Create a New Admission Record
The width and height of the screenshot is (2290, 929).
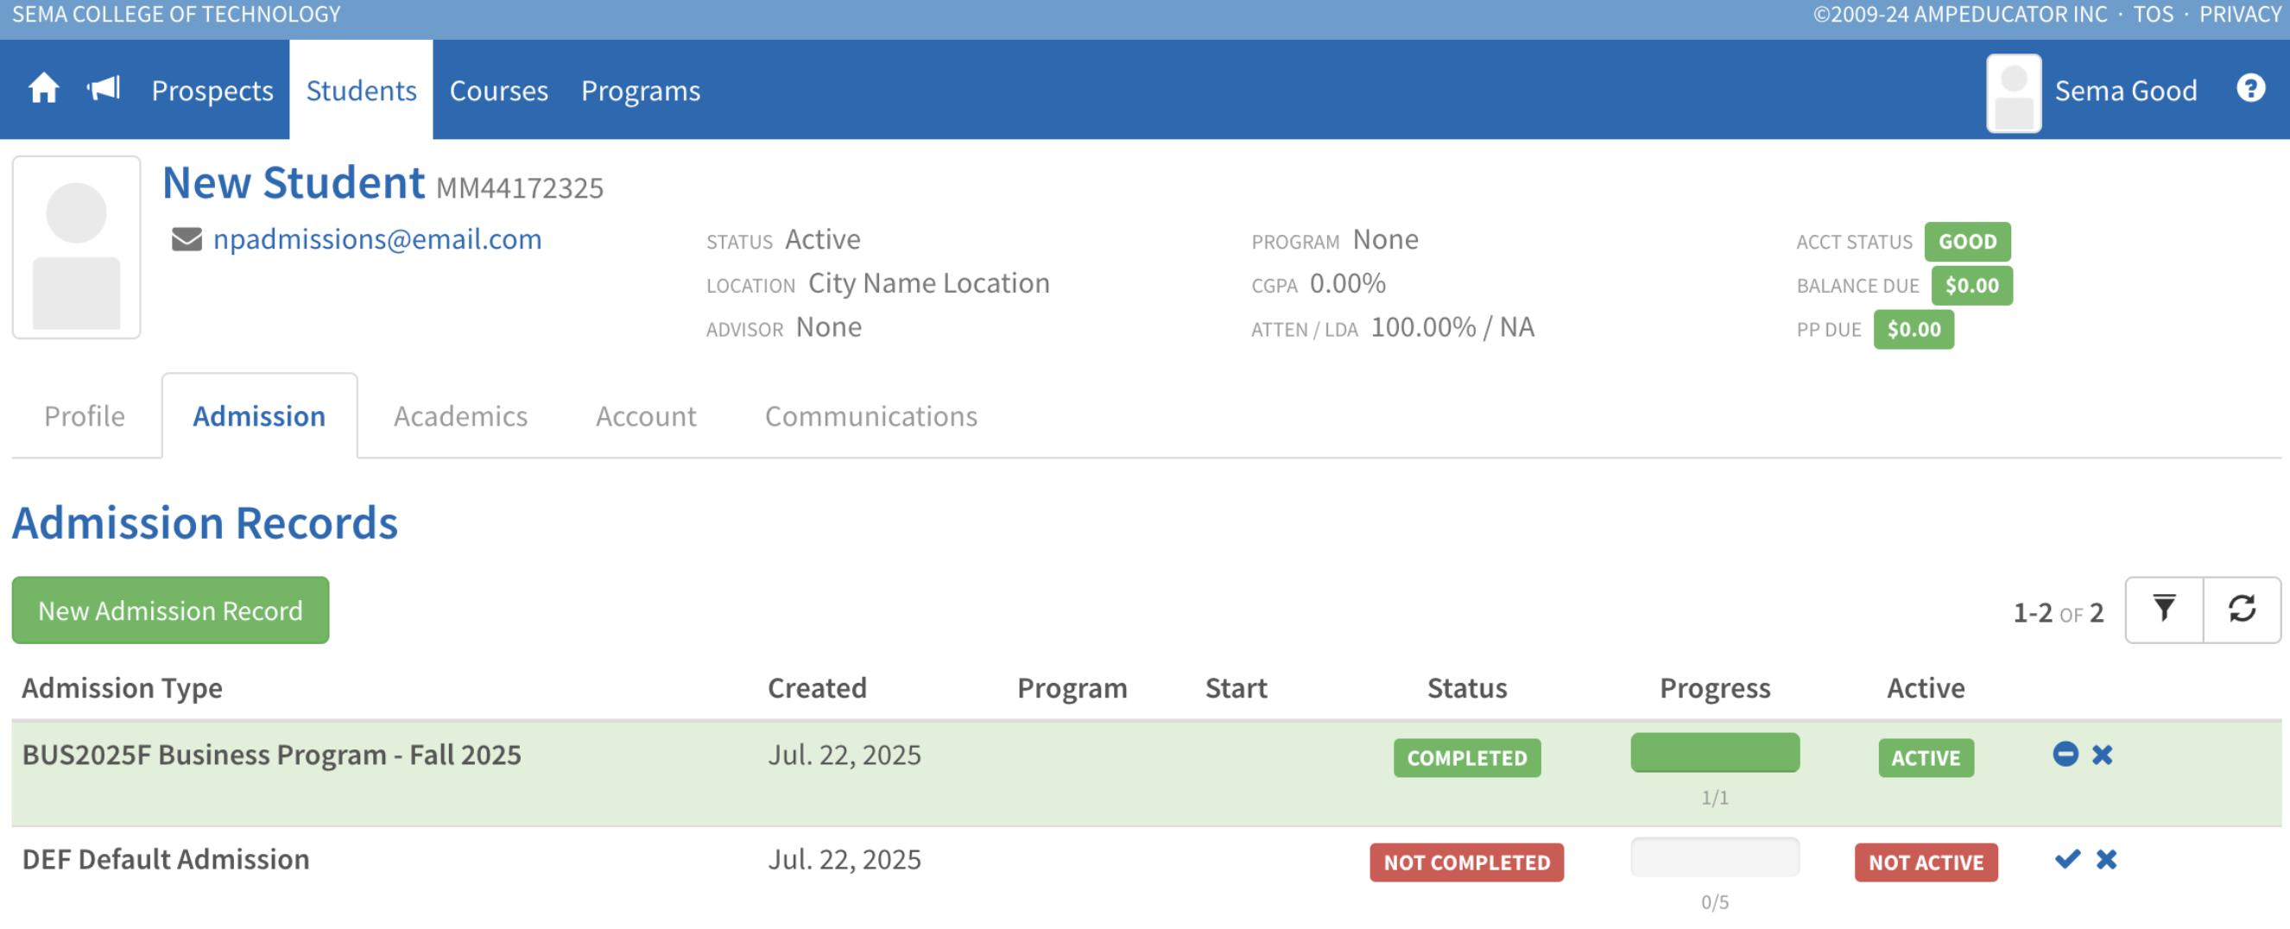tap(171, 610)
